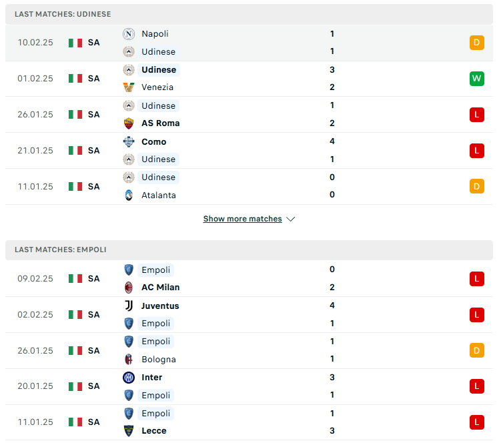
Task: Click the Lecce club crest
Action: click(x=129, y=431)
